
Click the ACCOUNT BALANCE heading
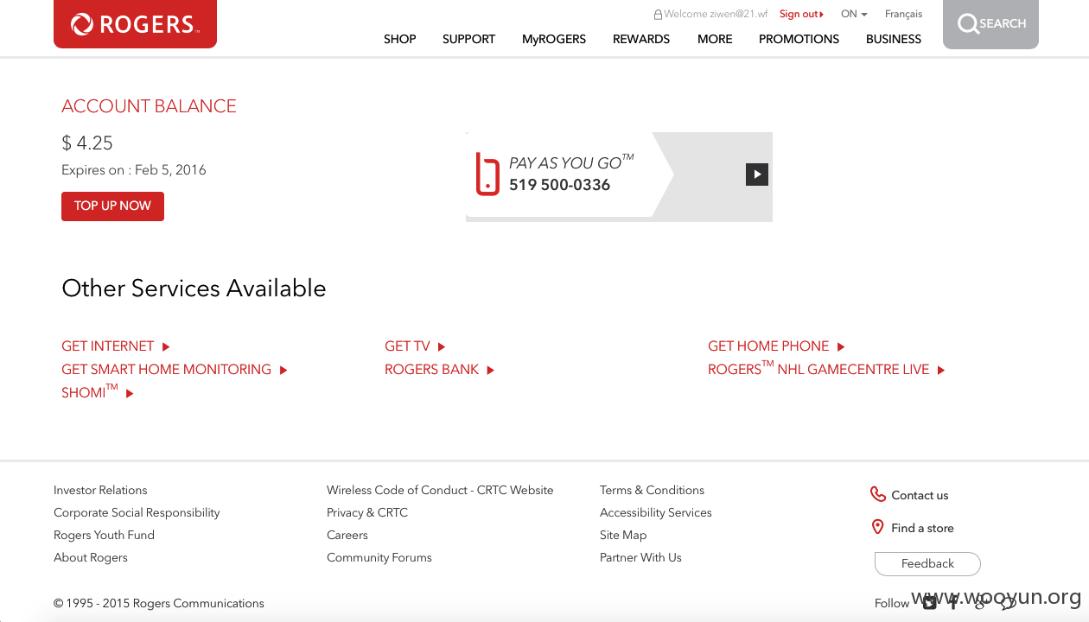coord(149,106)
